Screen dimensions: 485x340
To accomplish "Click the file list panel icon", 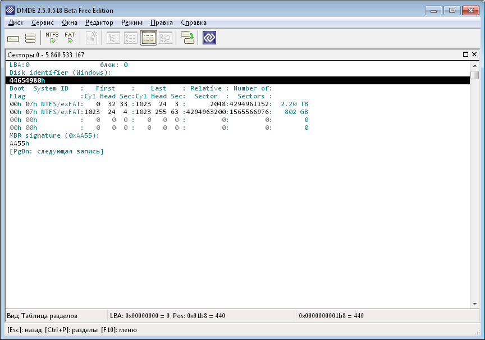I will click(131, 38).
